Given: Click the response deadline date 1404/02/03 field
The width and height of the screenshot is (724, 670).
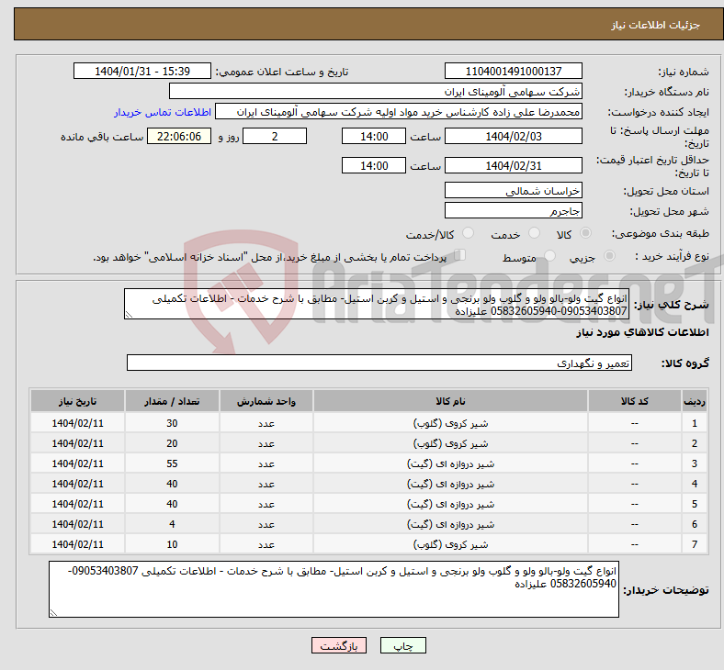Looking at the screenshot, I should (x=513, y=137).
